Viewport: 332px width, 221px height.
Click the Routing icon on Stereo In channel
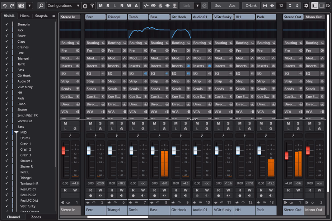coord(78,43)
